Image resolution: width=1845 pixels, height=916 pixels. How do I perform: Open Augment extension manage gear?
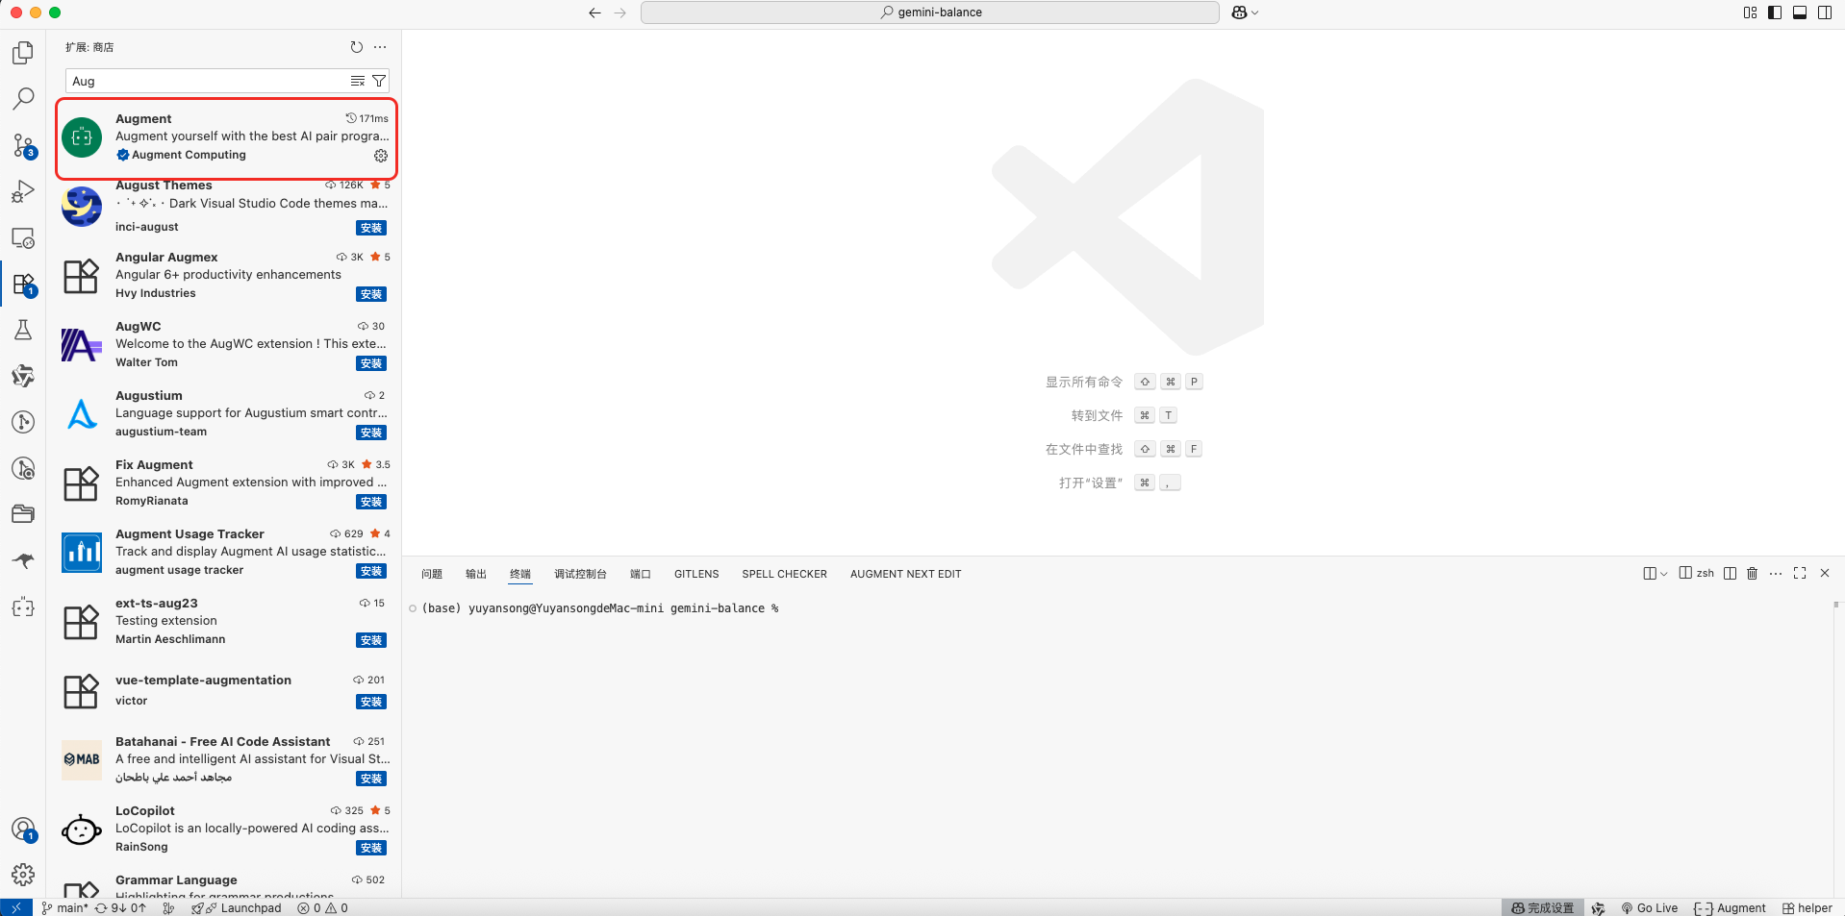[381, 156]
